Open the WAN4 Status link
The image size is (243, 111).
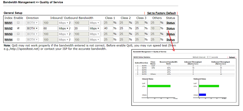pos(170,40)
